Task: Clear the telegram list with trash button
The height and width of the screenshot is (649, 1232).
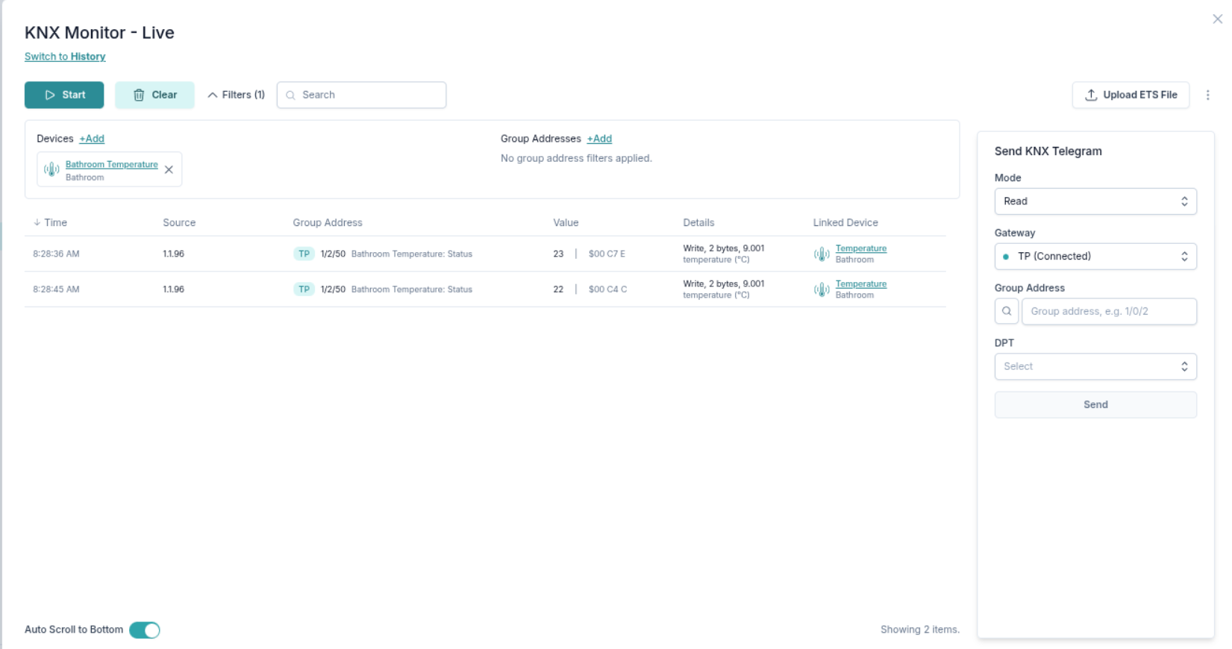Action: tap(154, 95)
